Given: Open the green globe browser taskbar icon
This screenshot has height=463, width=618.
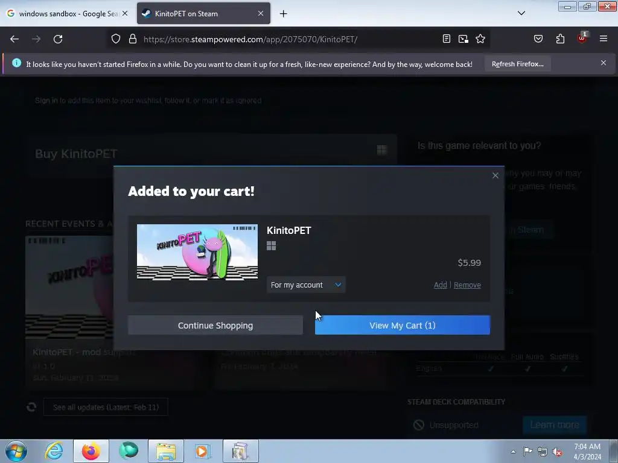Looking at the screenshot, I should (x=129, y=451).
